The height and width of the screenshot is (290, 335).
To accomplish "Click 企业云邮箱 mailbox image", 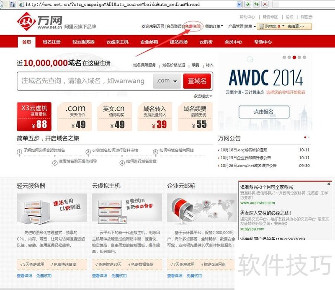I will (202, 209).
